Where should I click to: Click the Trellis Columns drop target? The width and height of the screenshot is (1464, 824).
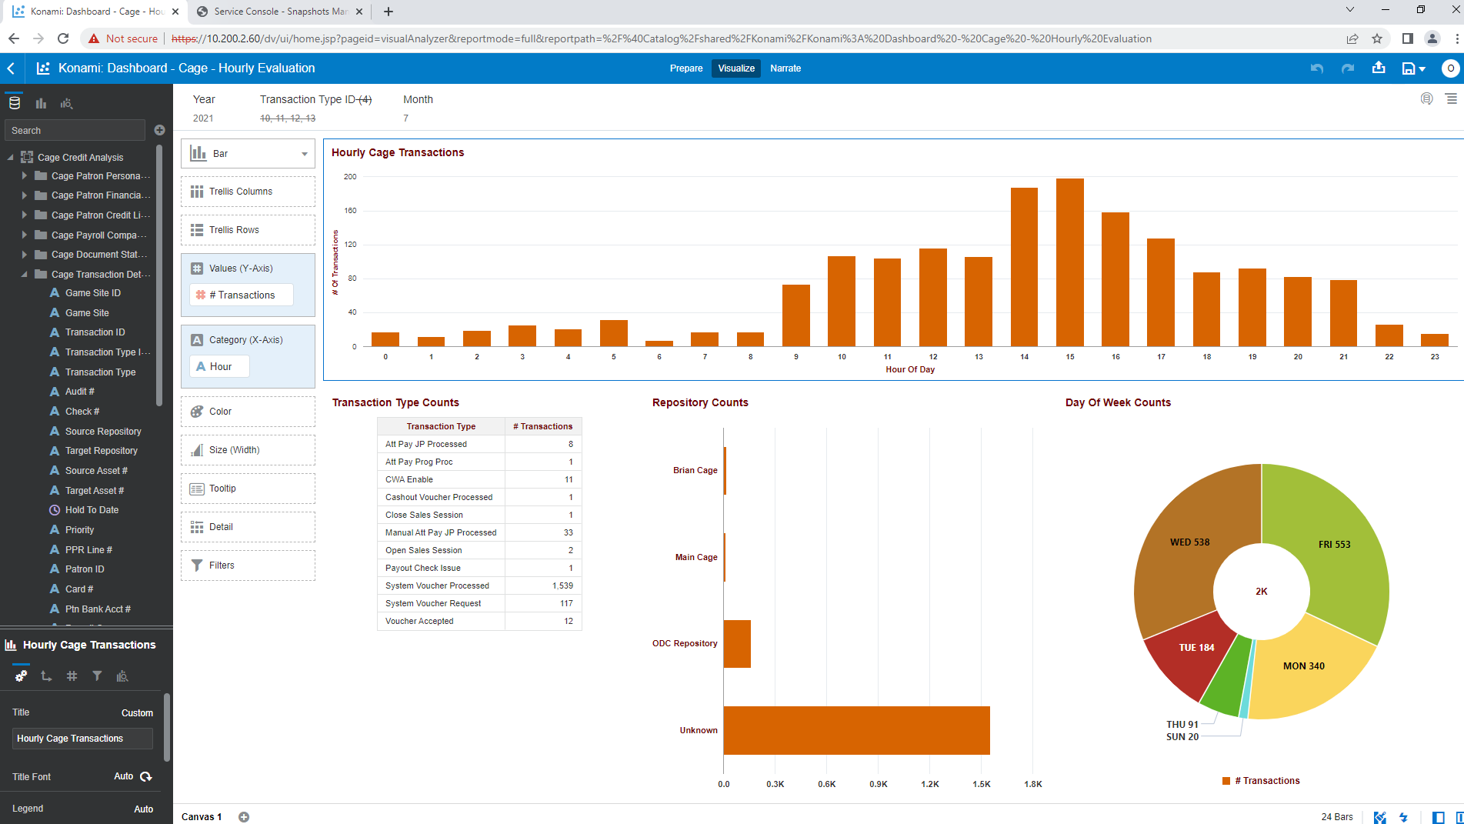(248, 192)
